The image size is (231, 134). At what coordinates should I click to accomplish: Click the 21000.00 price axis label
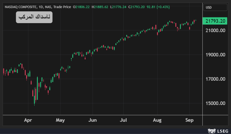point(216,30)
